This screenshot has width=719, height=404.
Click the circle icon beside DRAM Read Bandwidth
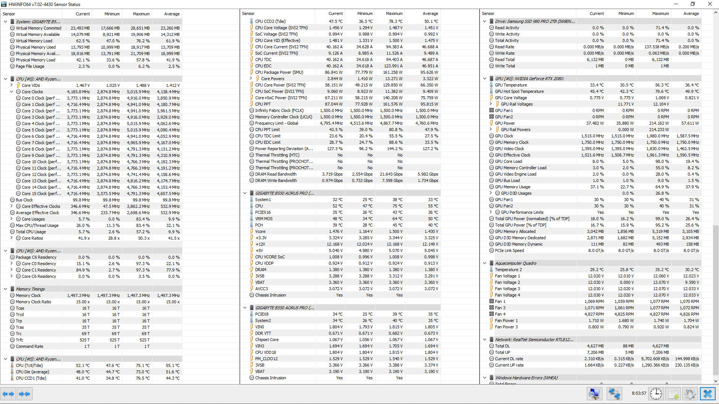pos(252,174)
